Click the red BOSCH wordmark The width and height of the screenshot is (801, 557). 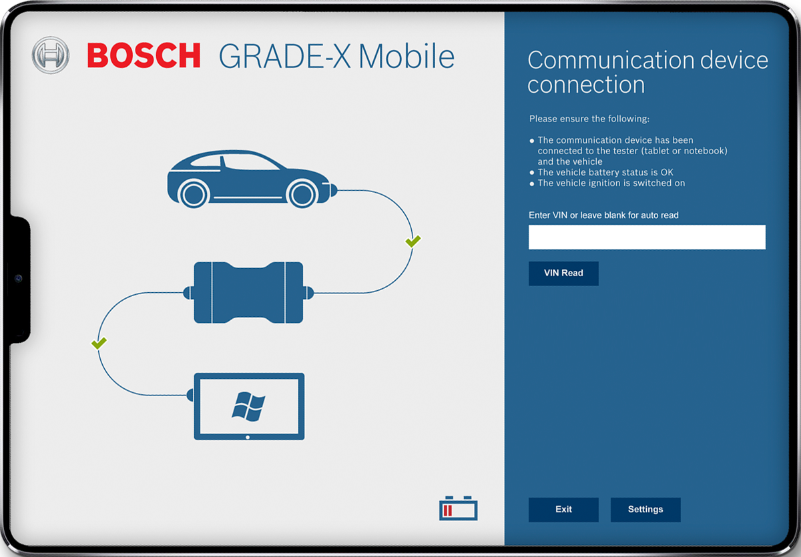click(x=143, y=57)
